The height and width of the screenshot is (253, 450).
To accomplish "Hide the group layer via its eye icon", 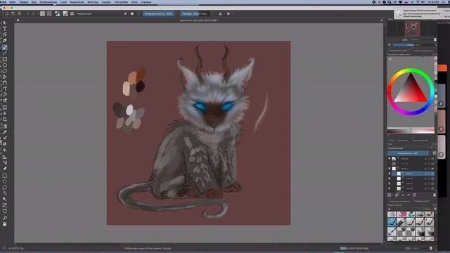I will [390, 169].
